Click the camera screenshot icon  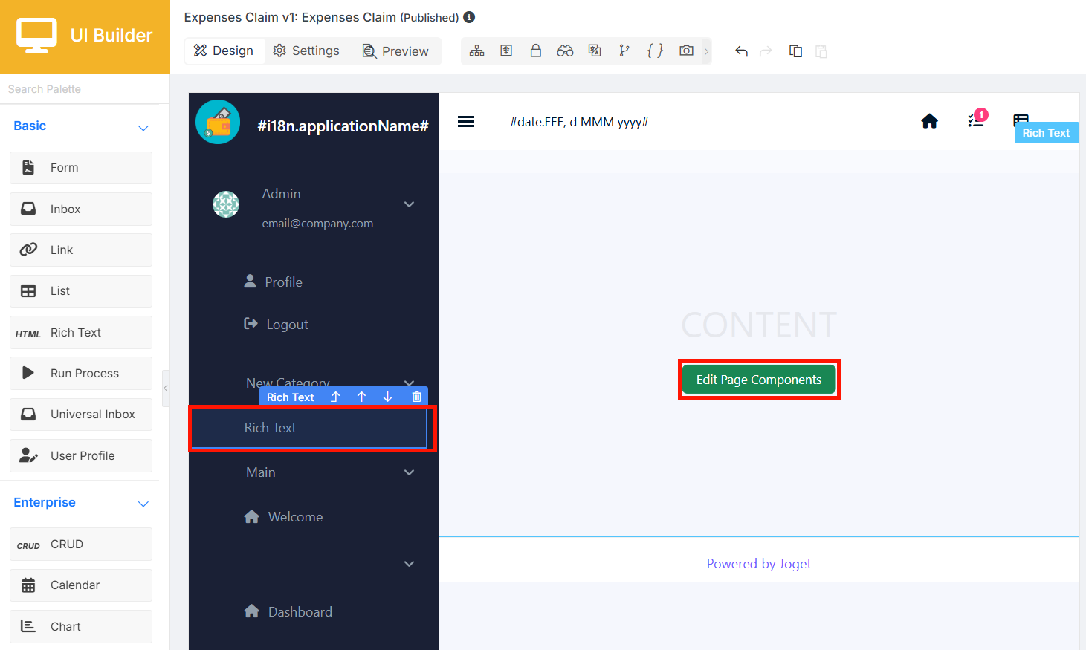pyautogui.click(x=686, y=51)
